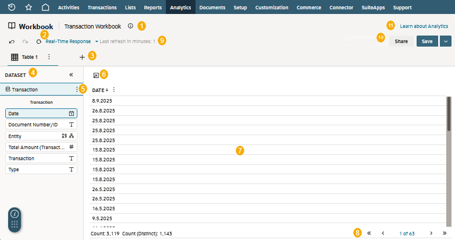Open the SuiteApps menu
The width and height of the screenshot is (455, 240).
pos(373,8)
